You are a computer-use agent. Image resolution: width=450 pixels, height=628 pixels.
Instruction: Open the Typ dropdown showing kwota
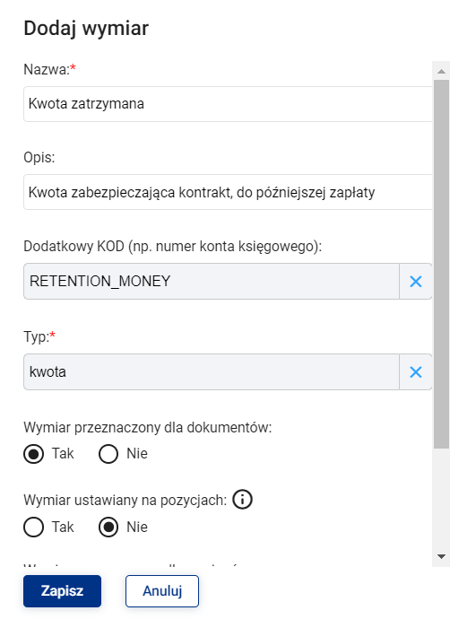[212, 372]
